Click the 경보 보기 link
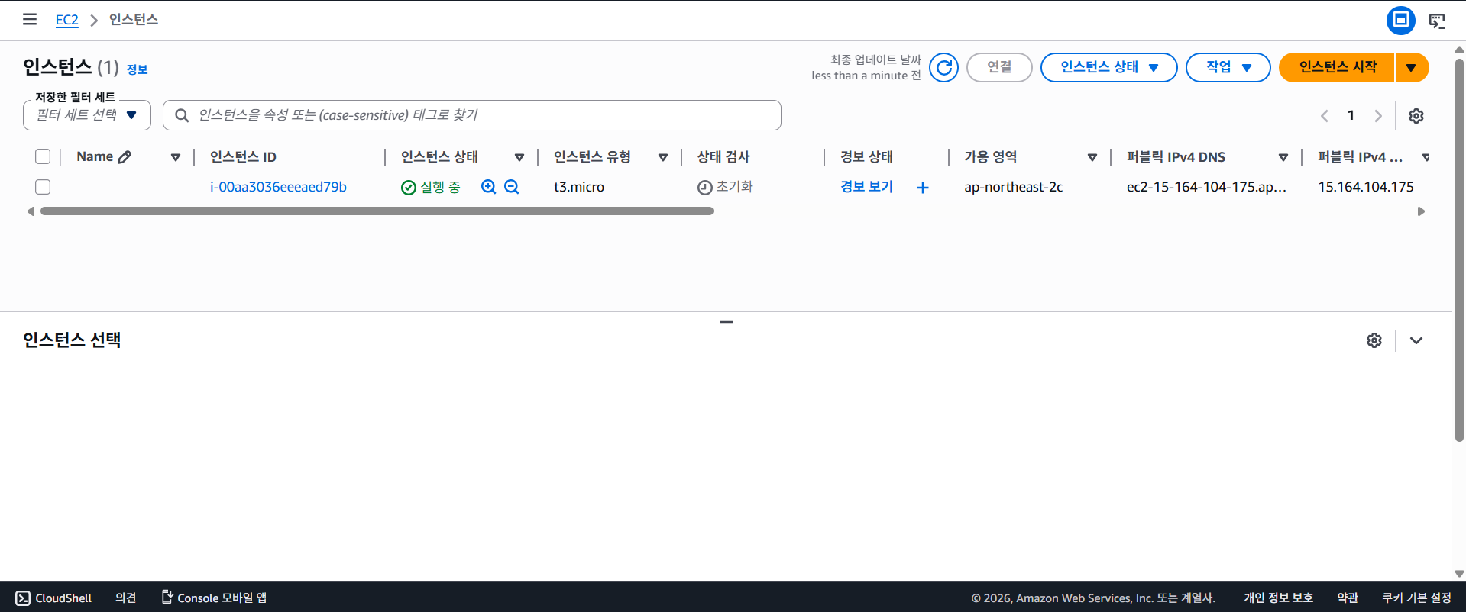Screen dimensions: 1466x612 pos(866,187)
